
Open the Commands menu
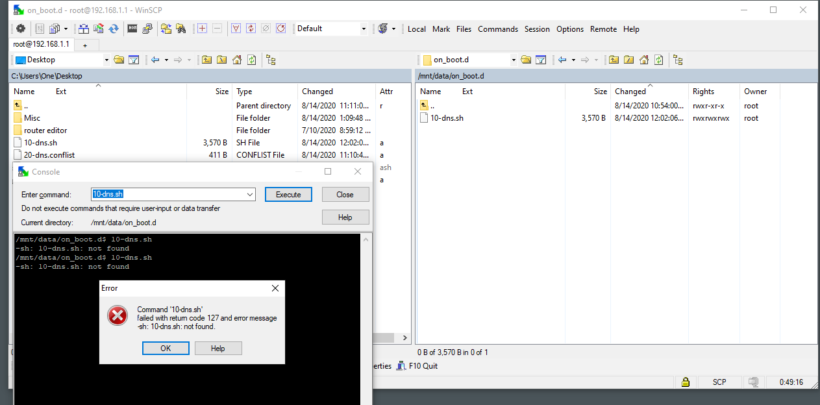[498, 29]
